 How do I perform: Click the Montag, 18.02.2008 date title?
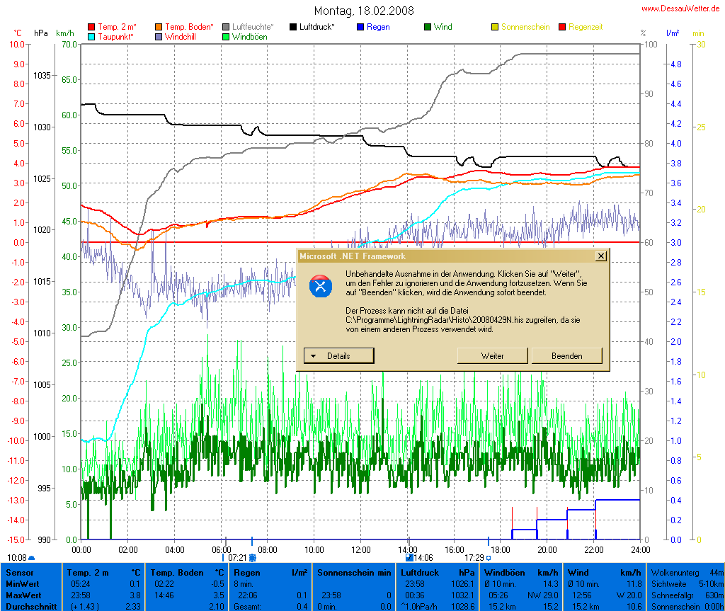tap(364, 11)
